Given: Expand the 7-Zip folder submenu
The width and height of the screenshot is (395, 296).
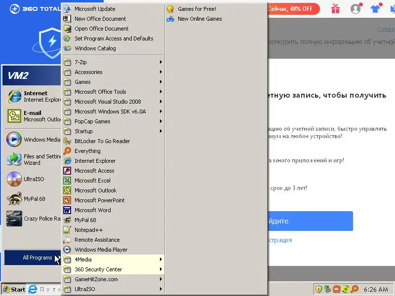Looking at the screenshot, I should click(114, 62).
